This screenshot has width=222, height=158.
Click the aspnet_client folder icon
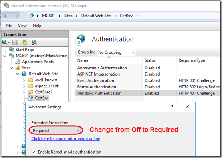(31, 86)
